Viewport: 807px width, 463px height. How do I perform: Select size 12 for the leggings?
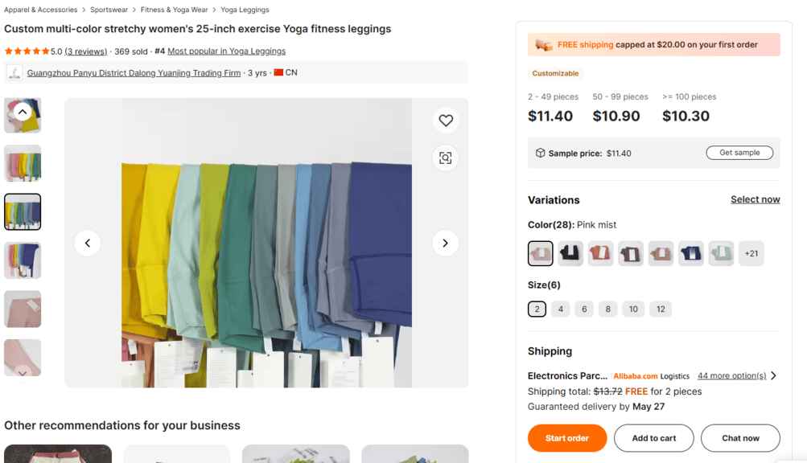click(661, 309)
